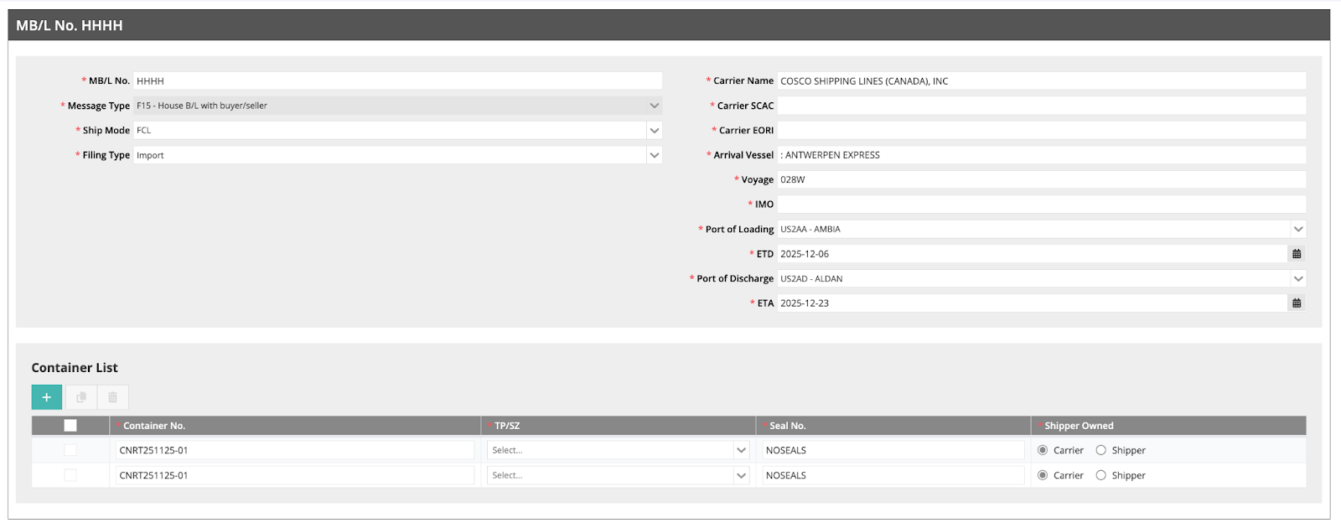1341x528 pixels.
Task: Click the IMO input field
Action: pyautogui.click(x=1041, y=204)
